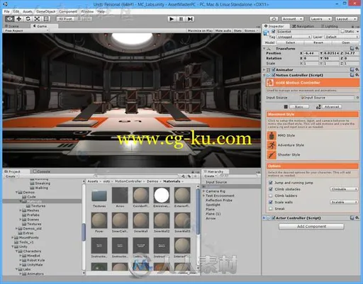Select the CorridorFl material thumbnail
The image size is (363, 284).
pyautogui.click(x=141, y=195)
